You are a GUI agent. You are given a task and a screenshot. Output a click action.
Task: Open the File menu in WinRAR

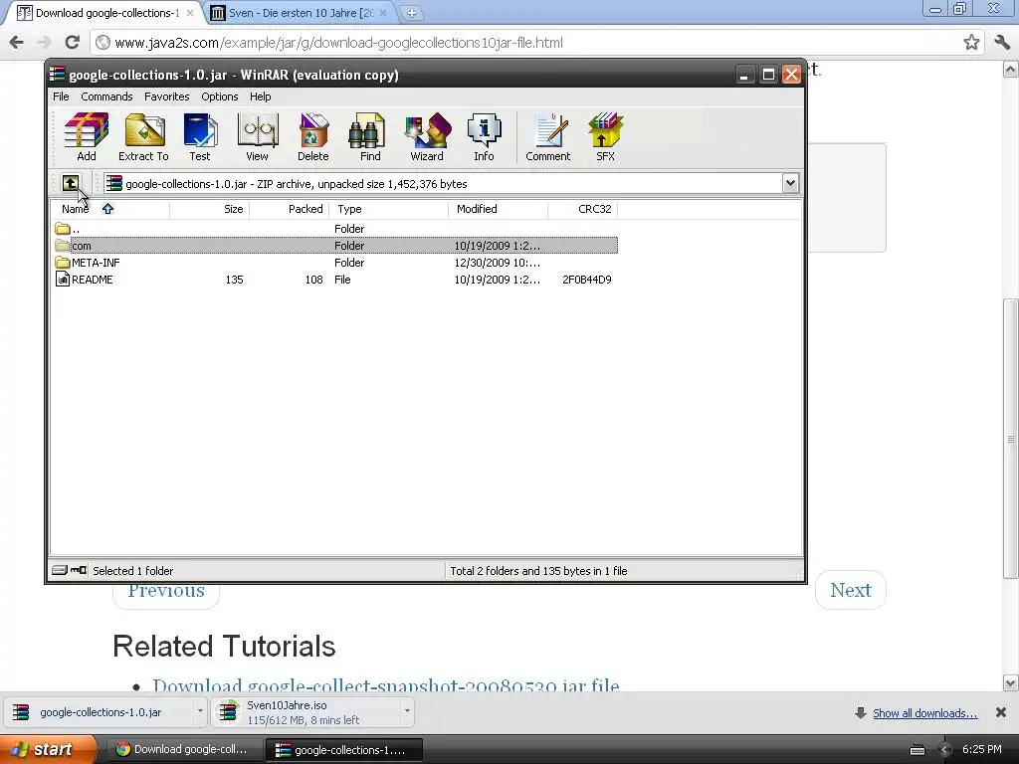(x=61, y=96)
